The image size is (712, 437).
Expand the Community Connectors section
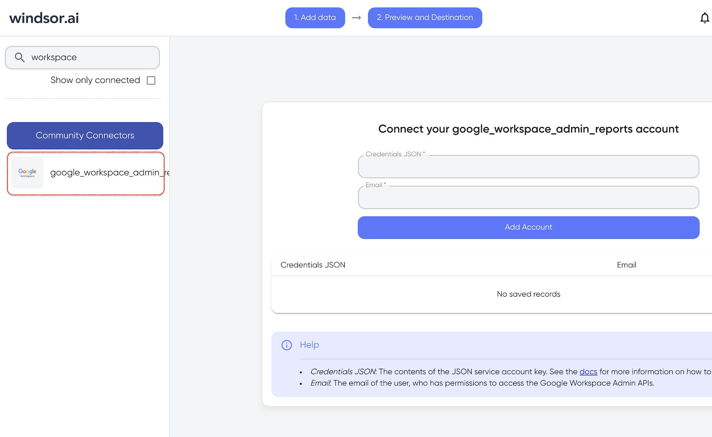[85, 135]
